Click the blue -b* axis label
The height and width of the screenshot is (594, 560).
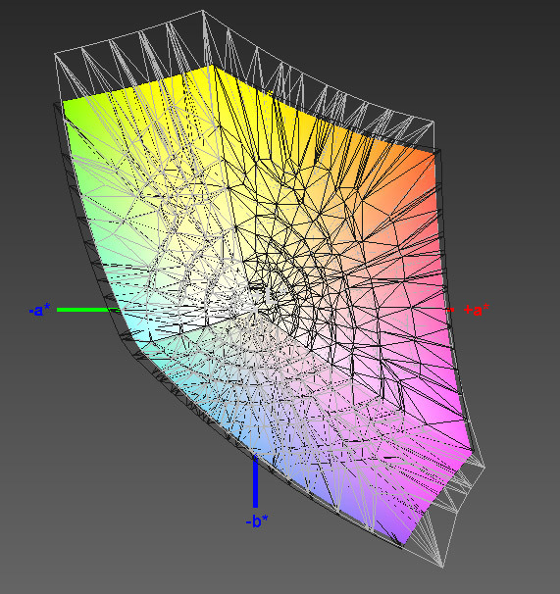tap(257, 521)
